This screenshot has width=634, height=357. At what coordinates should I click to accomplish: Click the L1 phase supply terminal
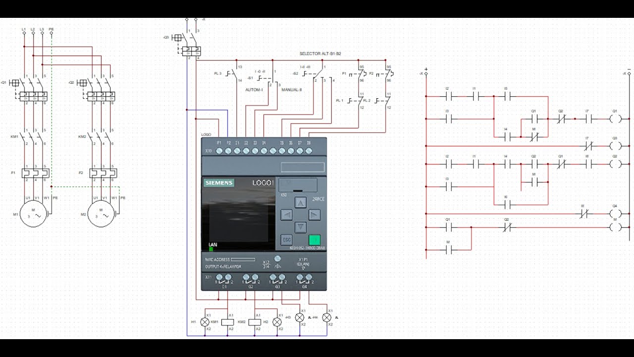click(24, 33)
